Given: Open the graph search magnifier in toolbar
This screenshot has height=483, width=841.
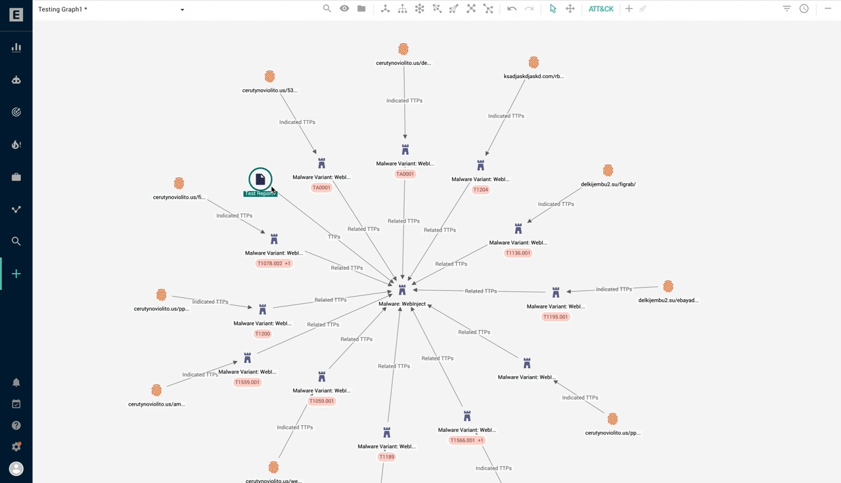Looking at the screenshot, I should (327, 9).
